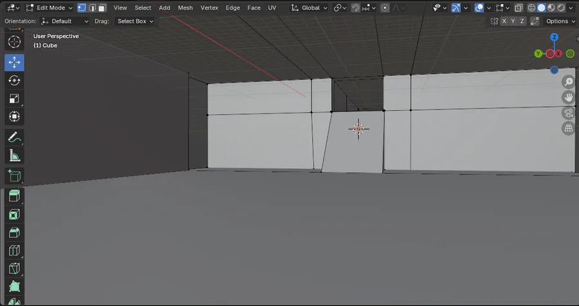Open the Mesh menu

click(185, 8)
